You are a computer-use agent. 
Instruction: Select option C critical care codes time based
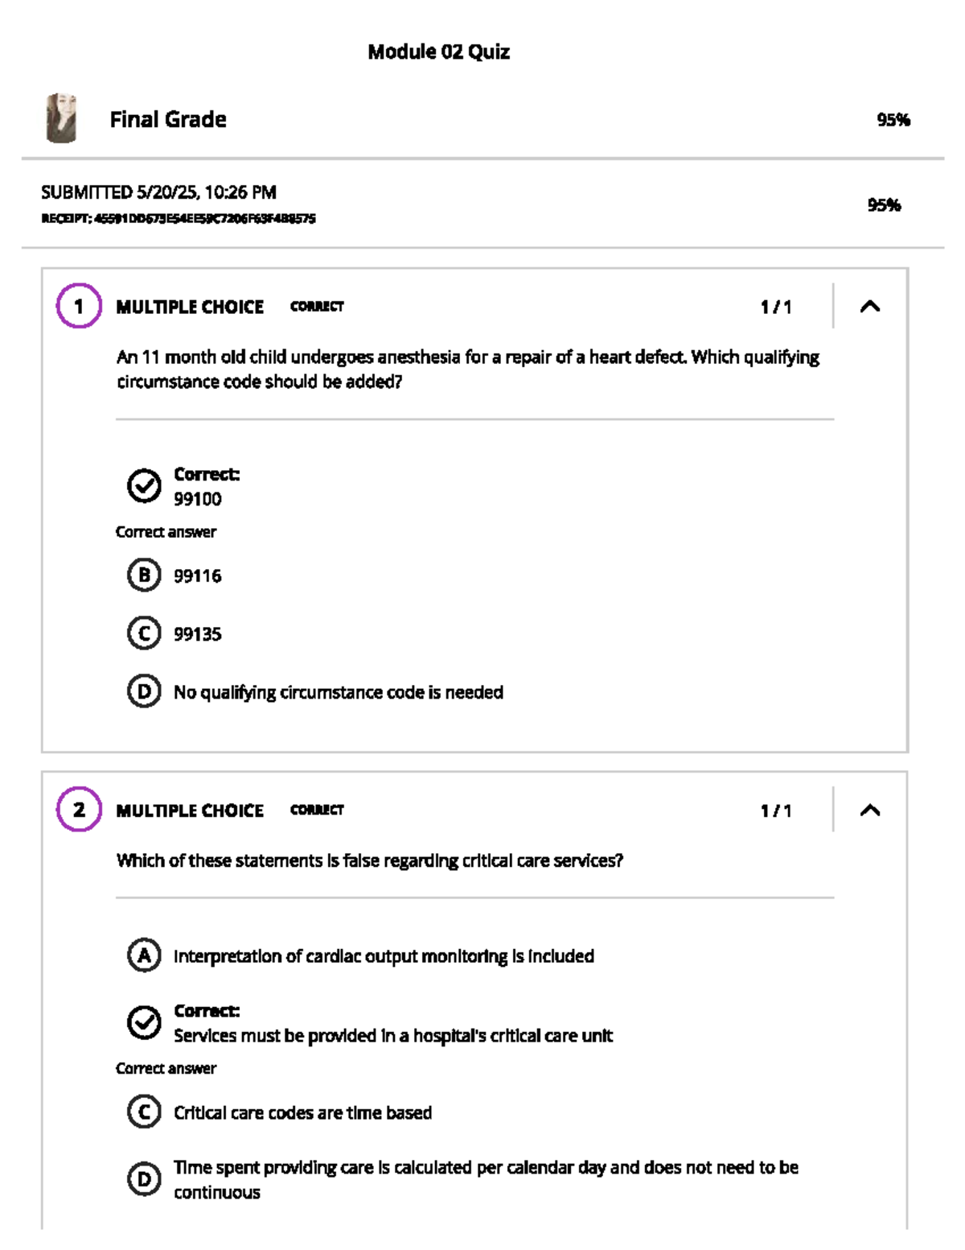[144, 1112]
